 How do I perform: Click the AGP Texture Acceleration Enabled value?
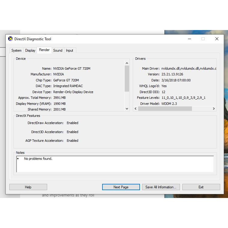72,141
